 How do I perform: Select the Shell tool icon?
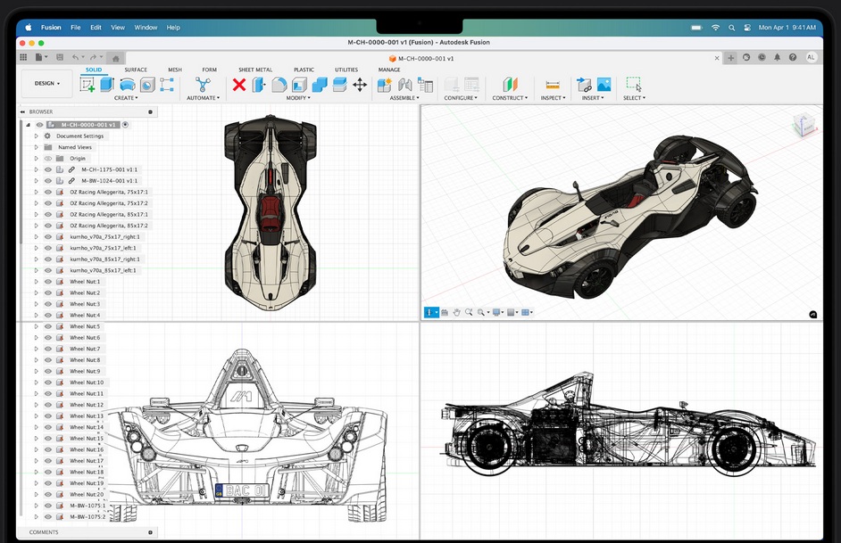click(x=299, y=84)
